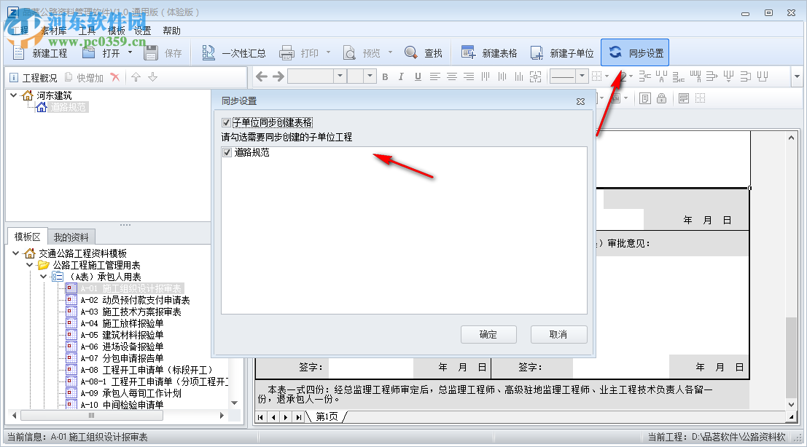
Task: Click the 取消 cancel button
Action: [x=558, y=334]
